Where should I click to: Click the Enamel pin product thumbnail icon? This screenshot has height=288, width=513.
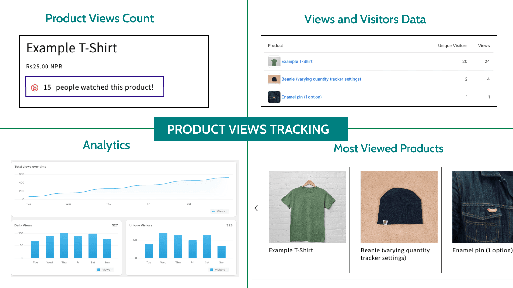pyautogui.click(x=273, y=97)
